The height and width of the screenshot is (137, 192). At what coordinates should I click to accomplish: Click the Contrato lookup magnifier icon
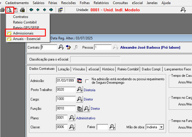(61, 47)
